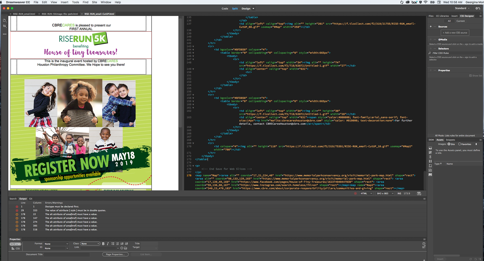Open the file management icon in left toolbar

click(x=4, y=26)
